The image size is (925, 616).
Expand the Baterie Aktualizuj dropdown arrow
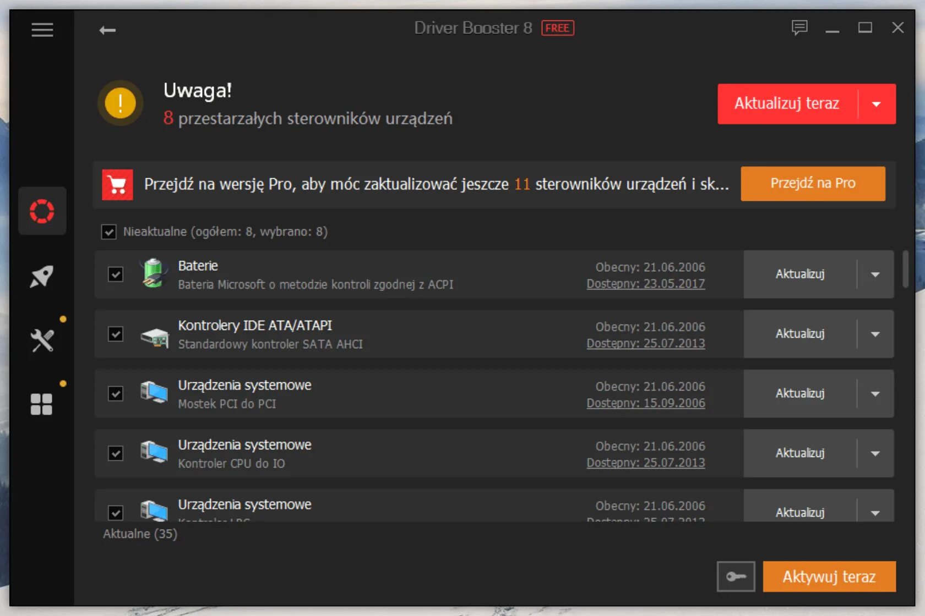[875, 274]
